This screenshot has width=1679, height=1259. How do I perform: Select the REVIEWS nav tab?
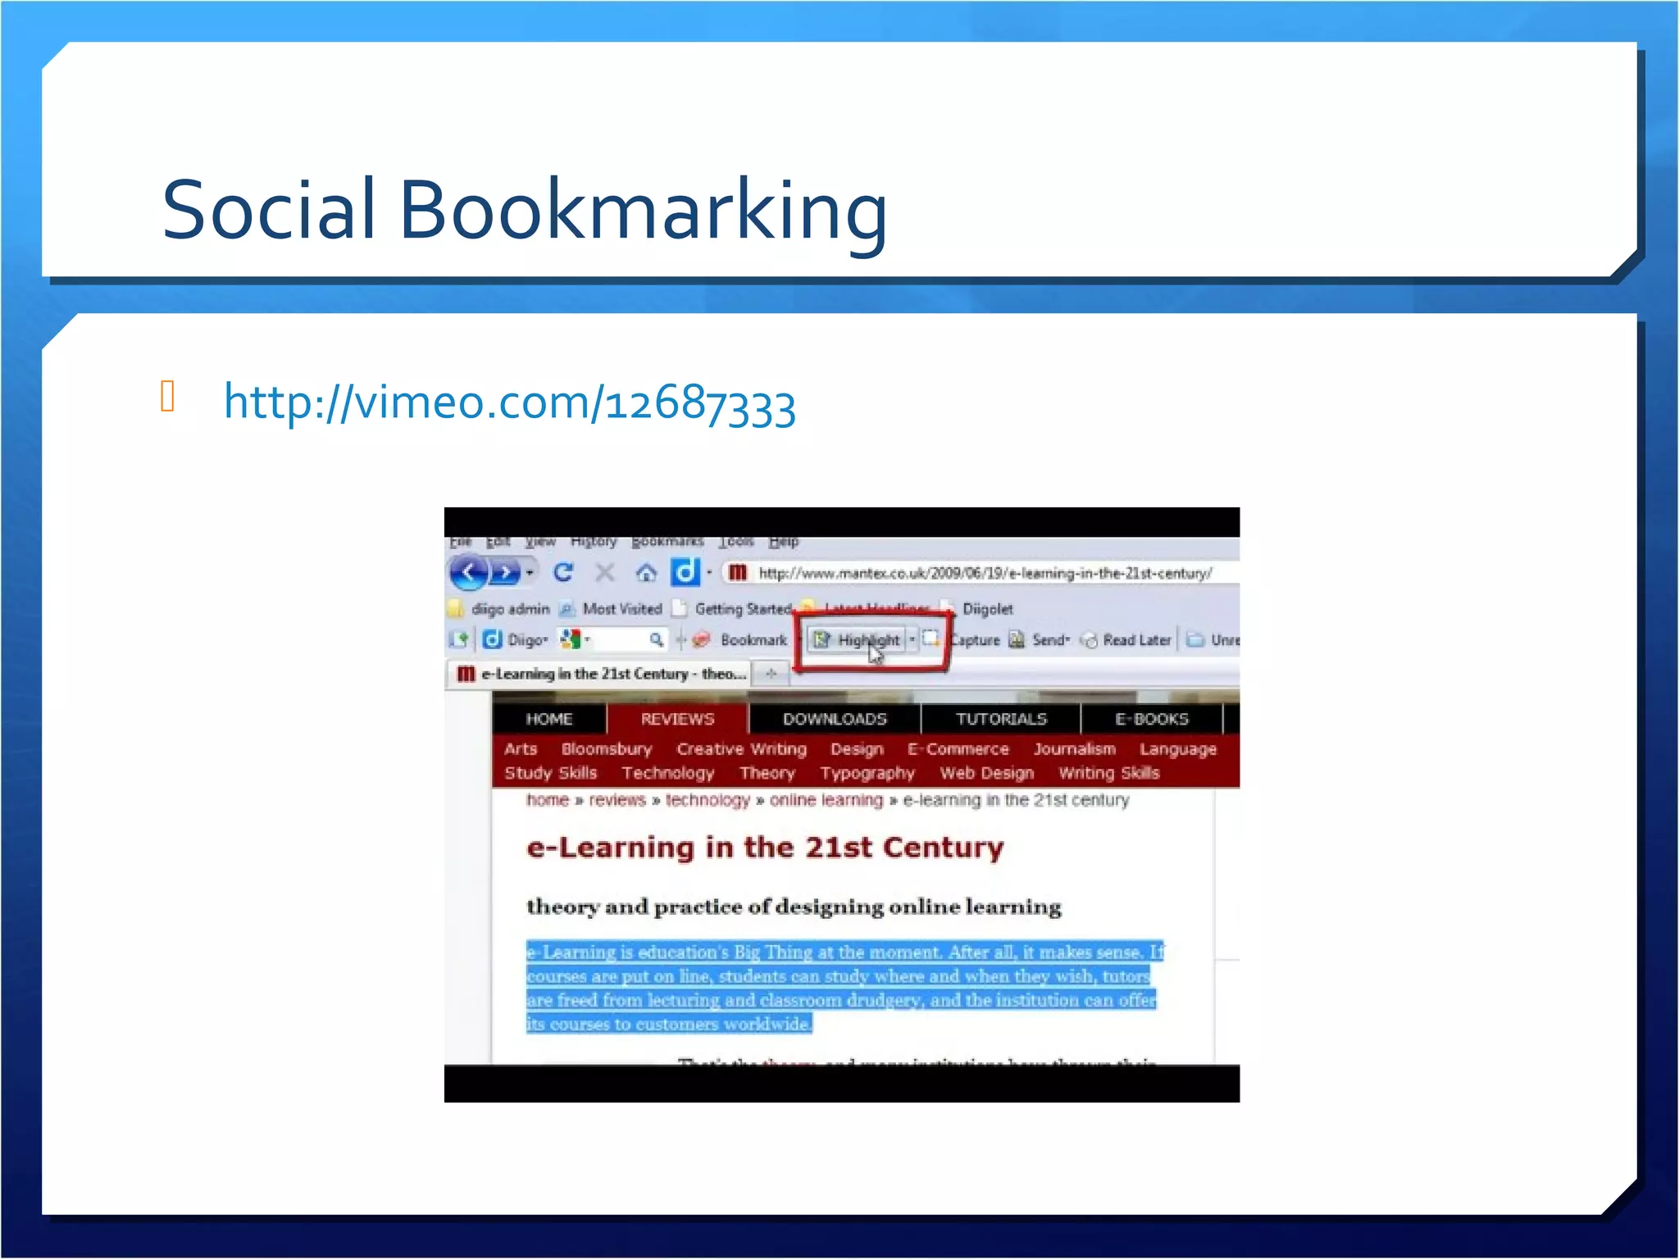click(x=677, y=719)
